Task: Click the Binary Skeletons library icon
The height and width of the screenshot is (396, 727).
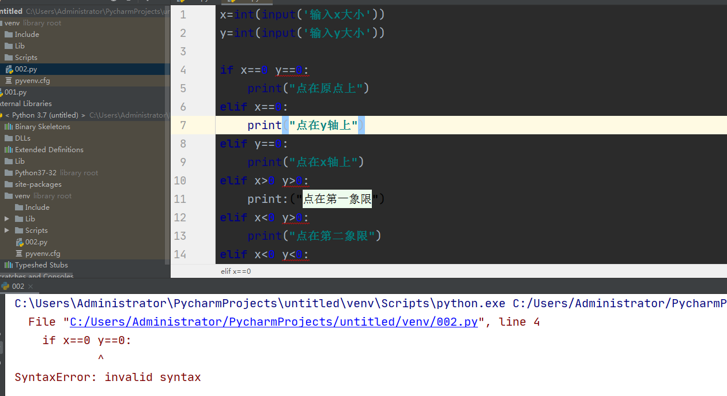Action: [x=9, y=127]
